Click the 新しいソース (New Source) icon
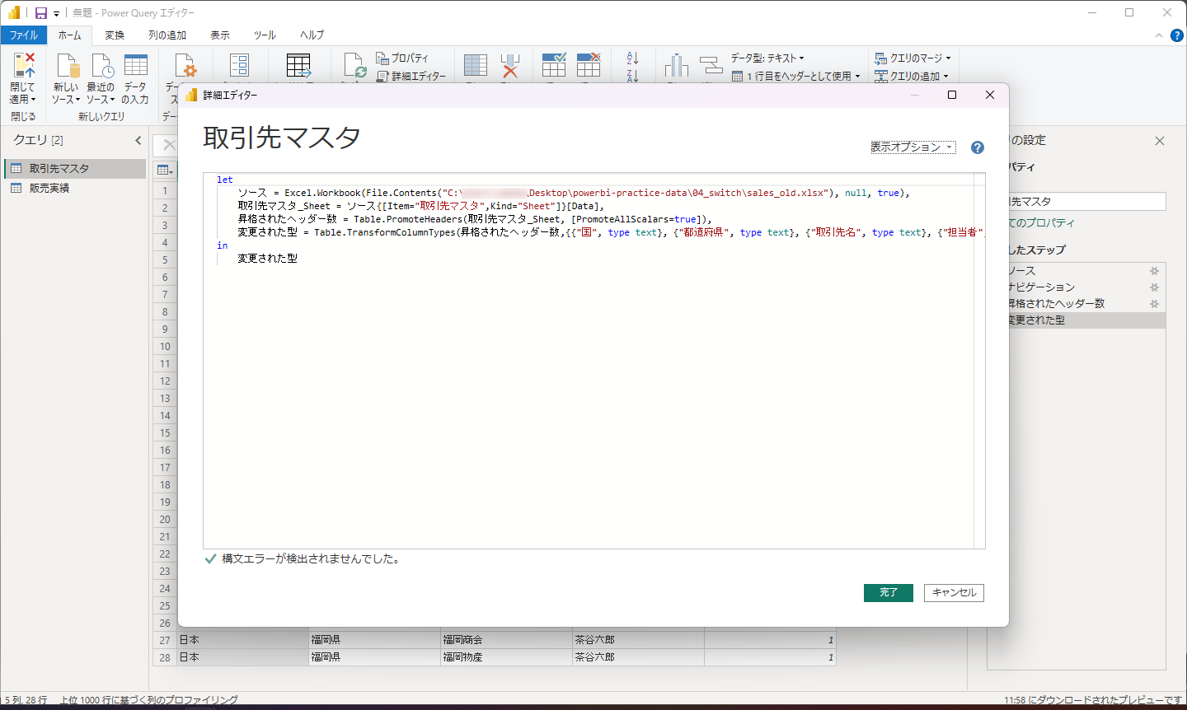The image size is (1187, 710). click(66, 65)
